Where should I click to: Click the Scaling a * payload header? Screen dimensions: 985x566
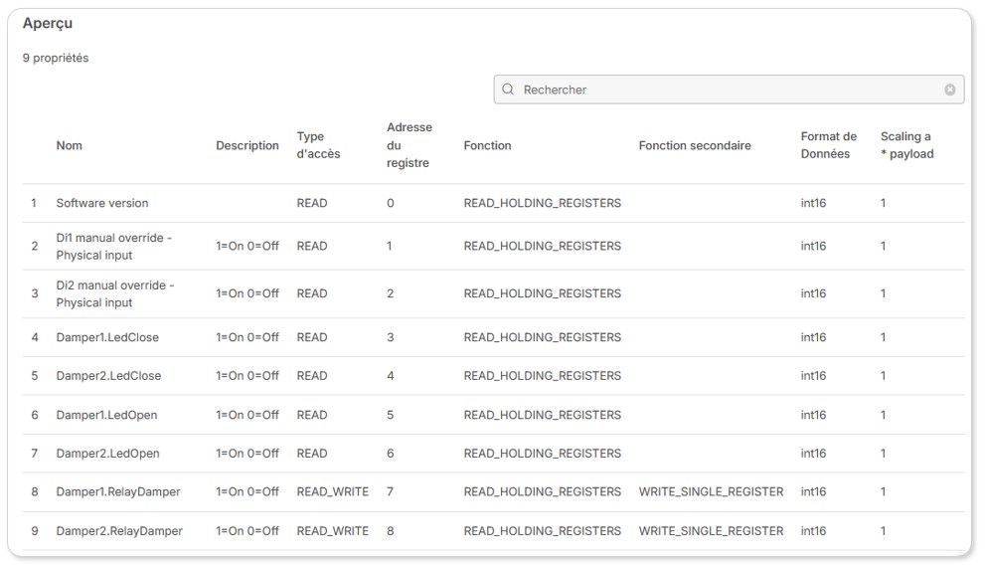click(x=907, y=145)
